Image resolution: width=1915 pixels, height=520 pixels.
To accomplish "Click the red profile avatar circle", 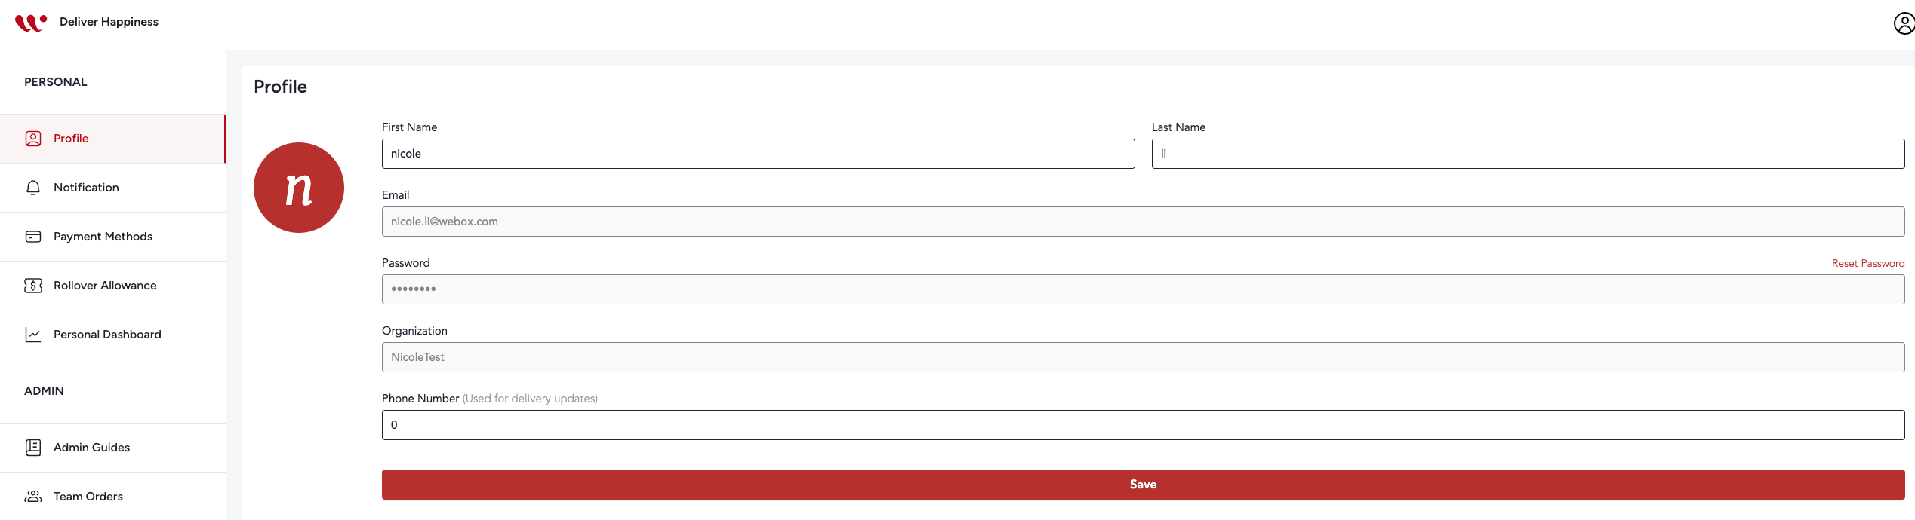I will 299,188.
